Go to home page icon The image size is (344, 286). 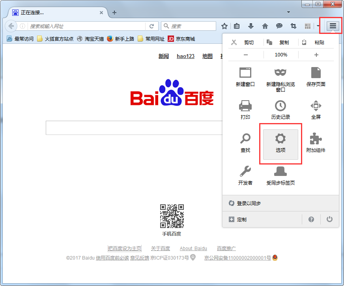coord(265,26)
